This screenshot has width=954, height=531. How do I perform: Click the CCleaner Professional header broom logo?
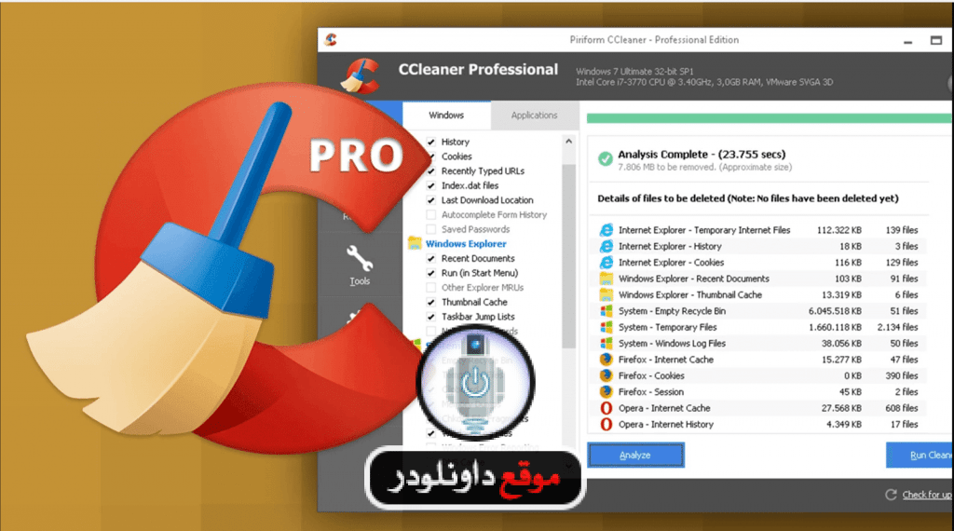[361, 75]
